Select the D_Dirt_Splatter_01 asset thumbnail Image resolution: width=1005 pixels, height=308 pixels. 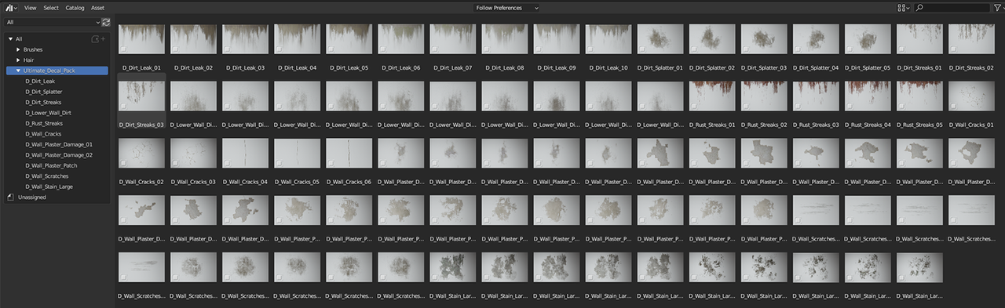tap(660, 39)
